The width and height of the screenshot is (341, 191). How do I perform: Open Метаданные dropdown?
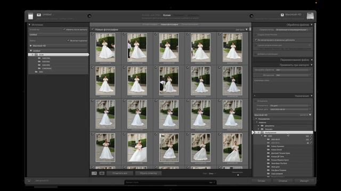(x=293, y=75)
